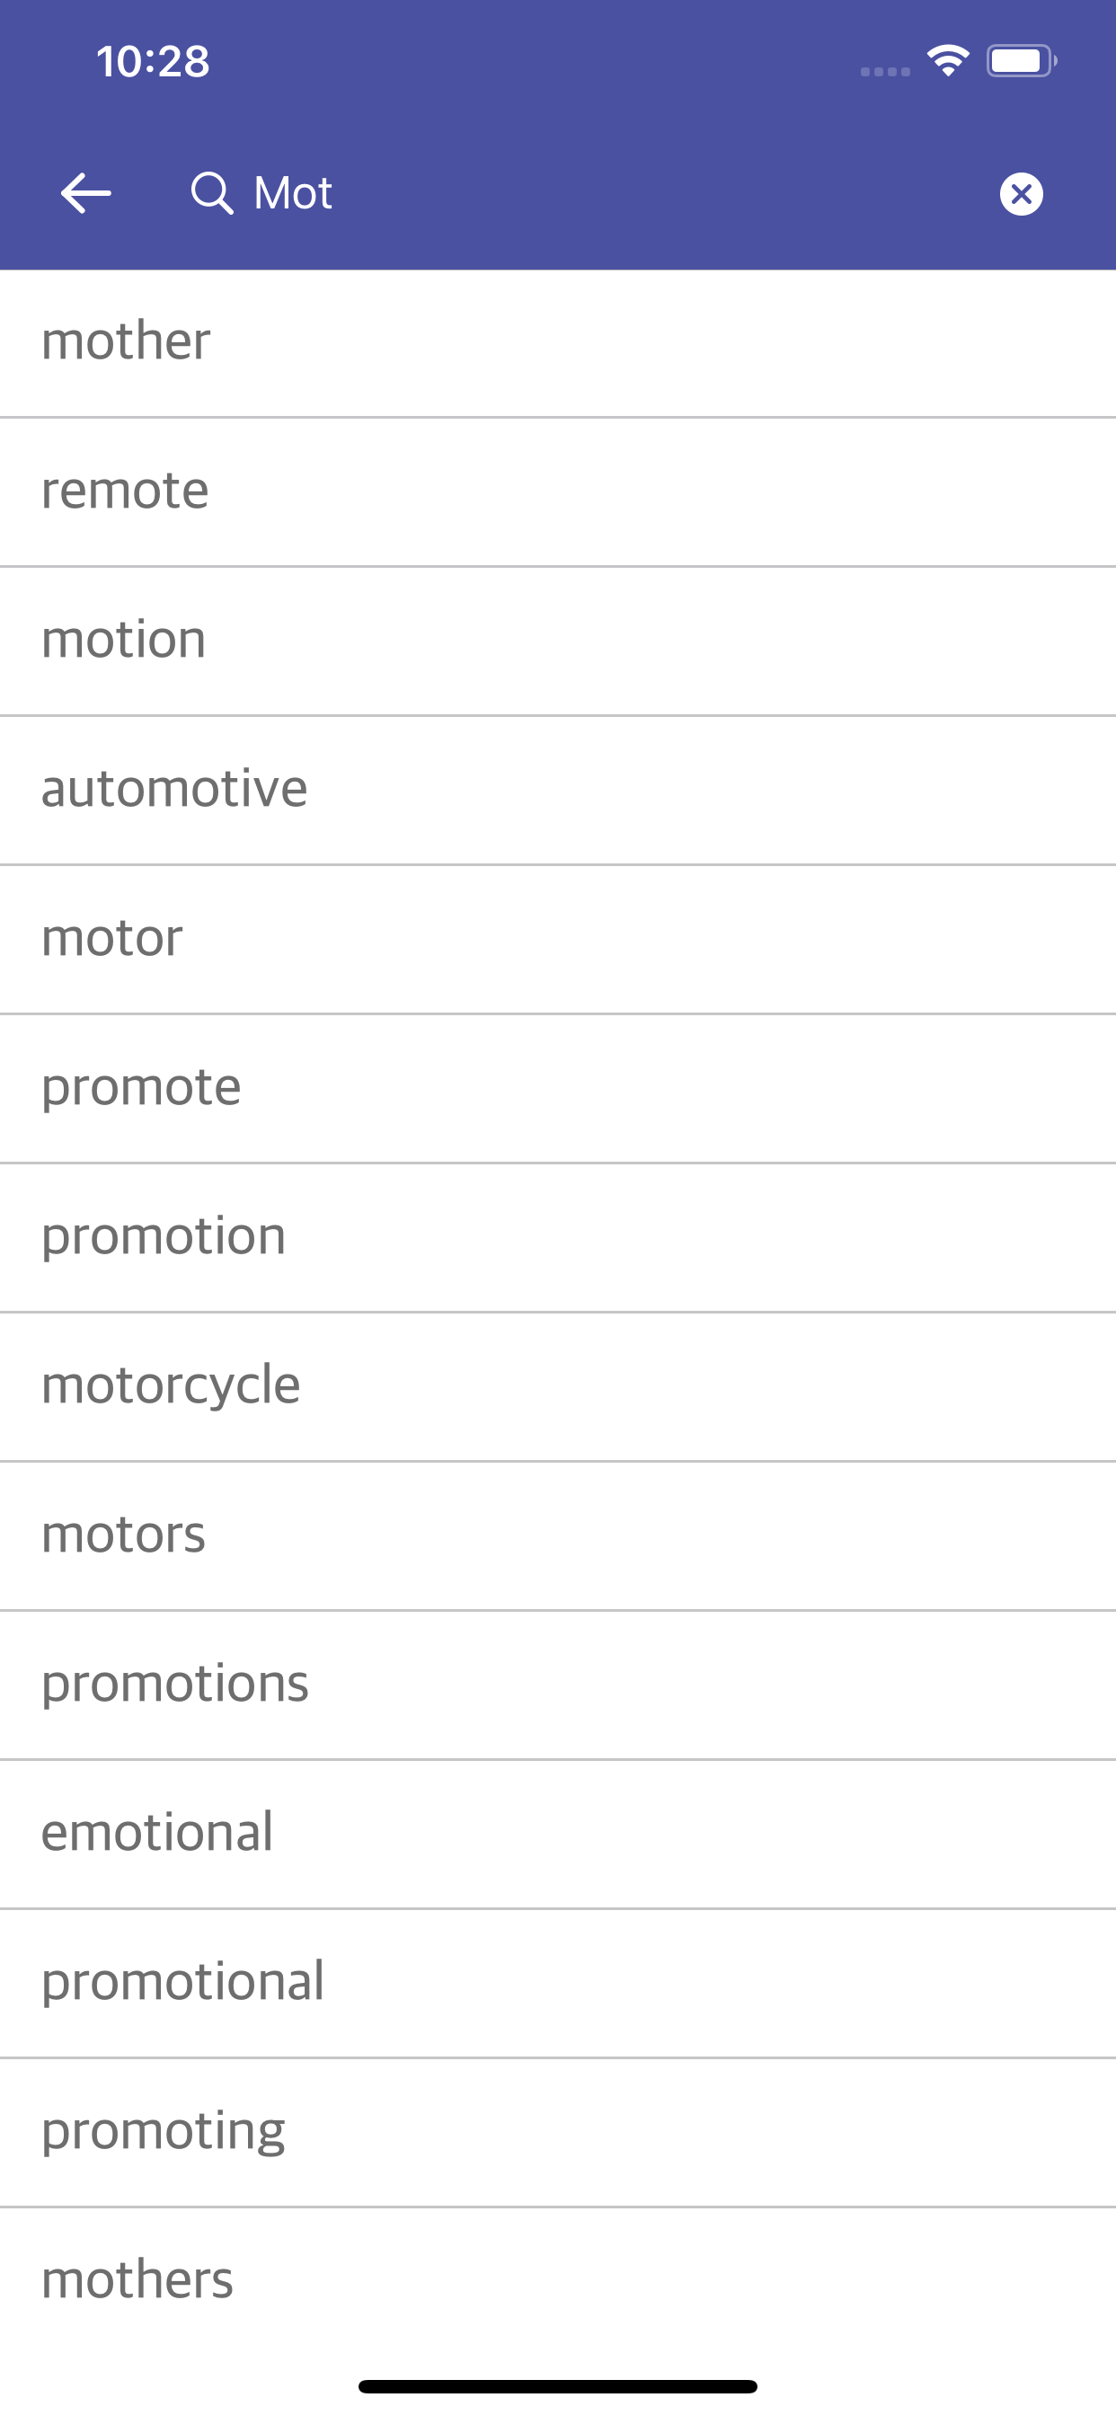Focus the search field containing "Mot"

click(x=581, y=193)
